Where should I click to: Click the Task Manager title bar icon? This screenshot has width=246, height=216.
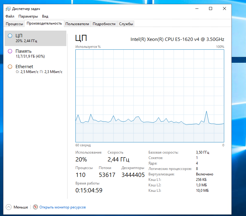8,9
